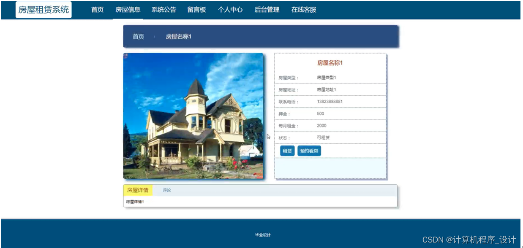The image size is (523, 248).
Task: Click the phone number 13823888881
Action: tap(330, 102)
